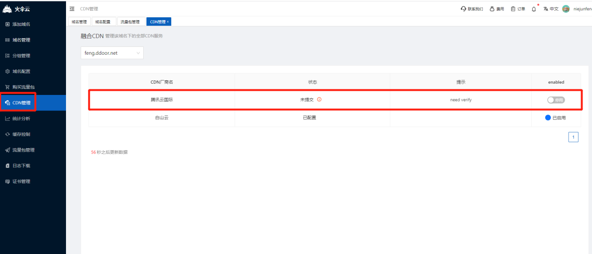Open the niejunfen user account menu
Screen dimensions: 592x254
(x=579, y=9)
